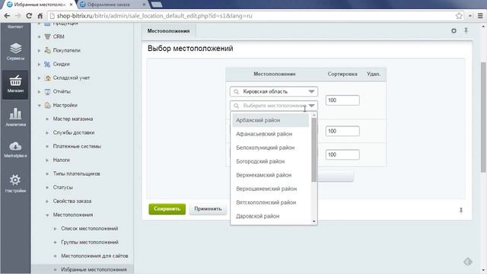
Task: Choose Арбажский район from list
Action: point(271,120)
